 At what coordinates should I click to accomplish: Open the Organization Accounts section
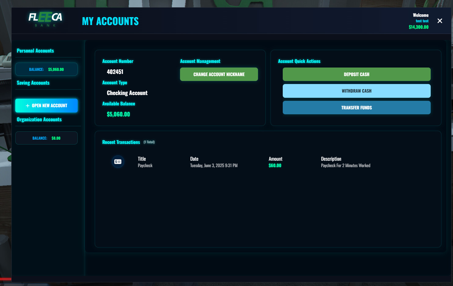[x=39, y=119]
